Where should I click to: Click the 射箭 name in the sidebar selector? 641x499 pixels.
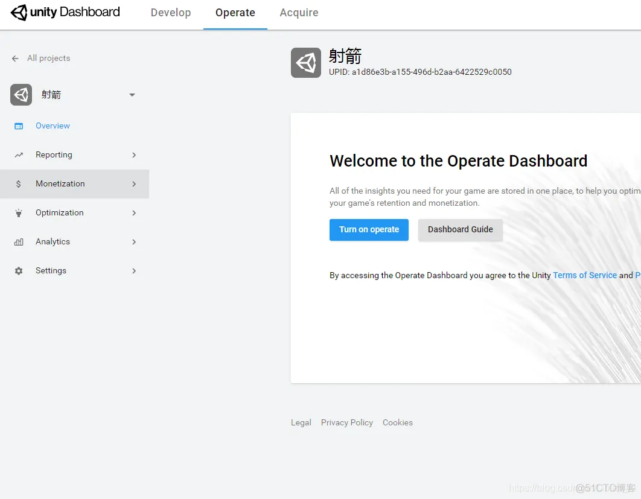click(x=51, y=95)
